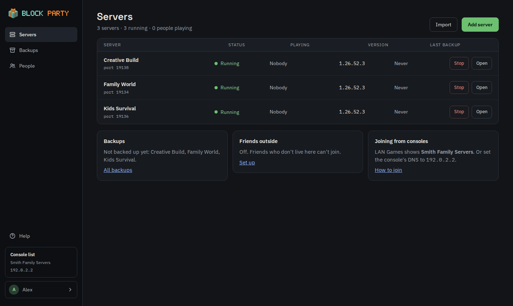Click Never backup value for Creative Build
Image resolution: width=513 pixels, height=306 pixels.
401,63
